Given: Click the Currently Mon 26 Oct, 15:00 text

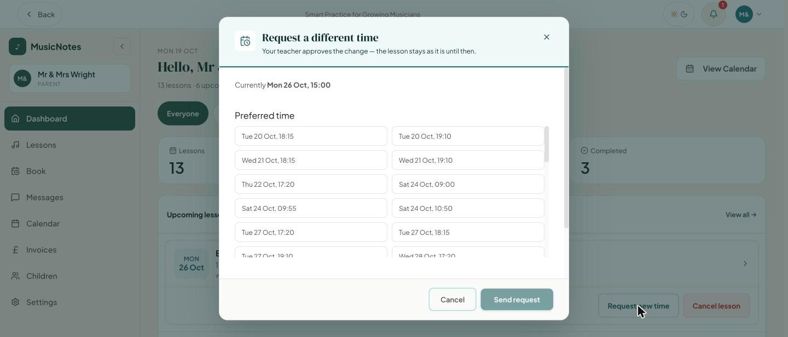Looking at the screenshot, I should point(282,85).
